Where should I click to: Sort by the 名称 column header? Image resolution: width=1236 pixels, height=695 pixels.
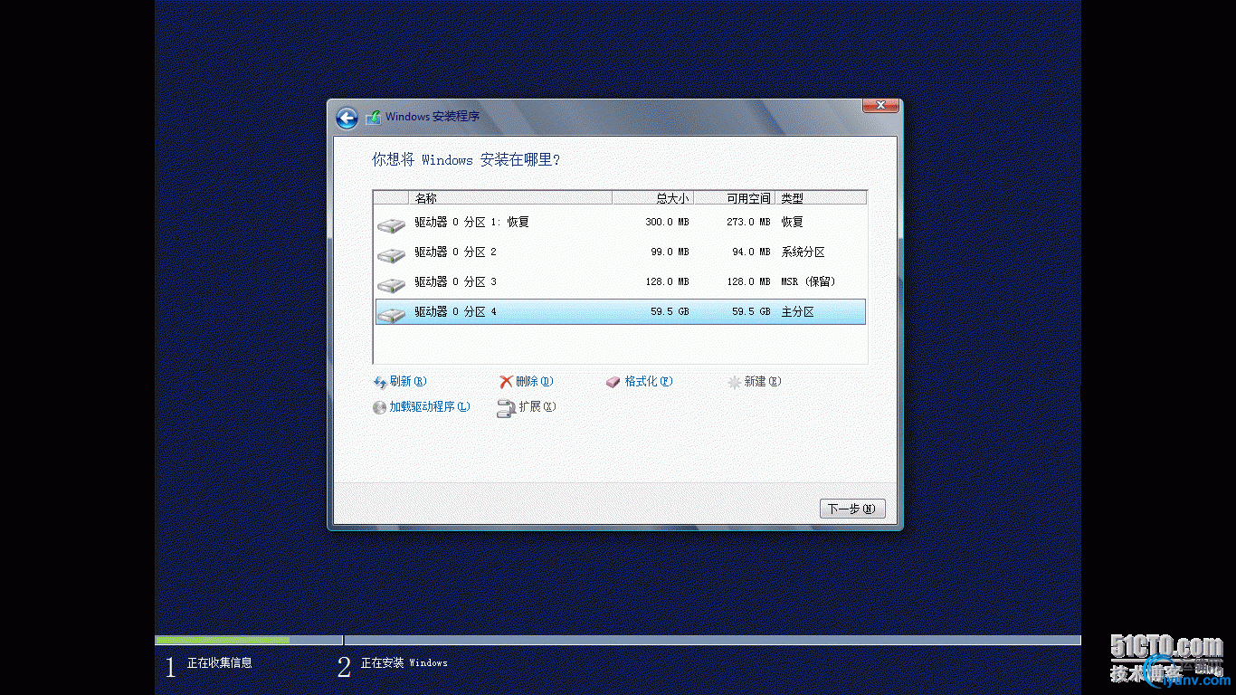coord(511,198)
